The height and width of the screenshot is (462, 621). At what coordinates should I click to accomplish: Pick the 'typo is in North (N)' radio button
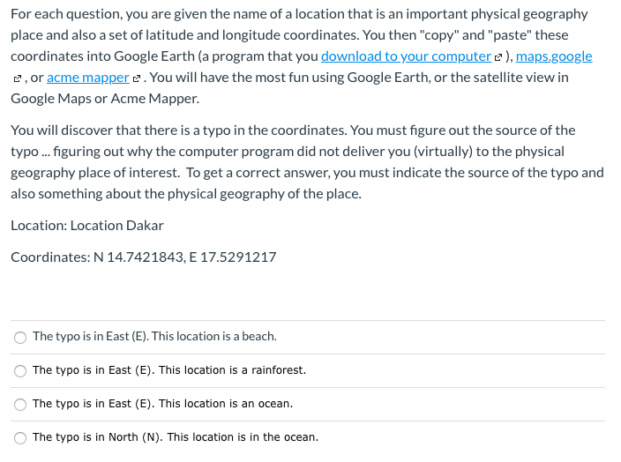20,437
